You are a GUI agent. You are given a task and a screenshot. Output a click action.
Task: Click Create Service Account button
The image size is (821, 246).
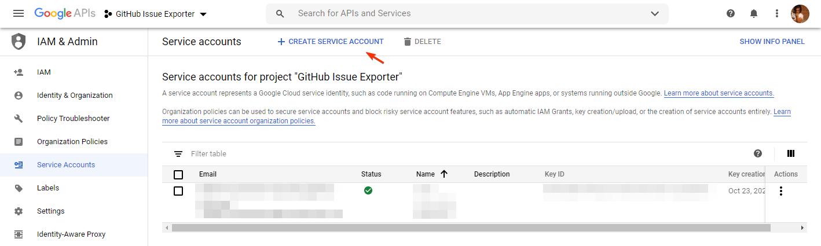point(330,42)
